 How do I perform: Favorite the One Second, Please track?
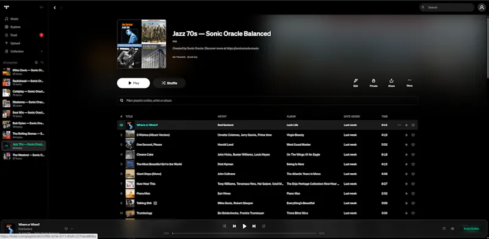coord(413,144)
